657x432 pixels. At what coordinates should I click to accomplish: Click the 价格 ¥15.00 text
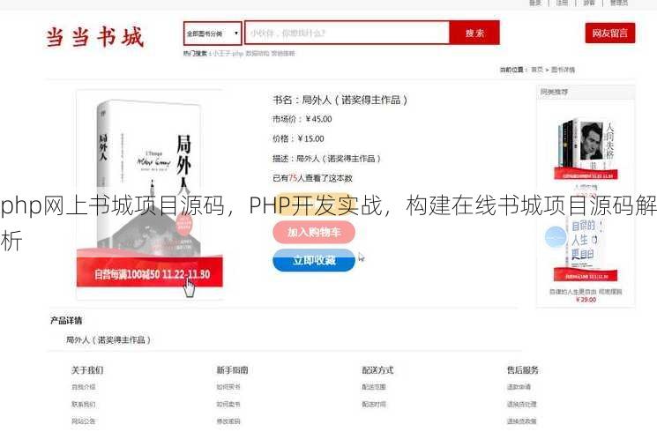click(x=298, y=138)
